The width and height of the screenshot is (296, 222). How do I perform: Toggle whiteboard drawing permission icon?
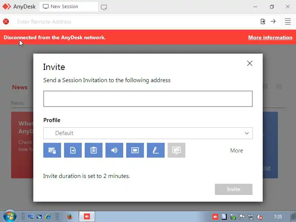(x=156, y=150)
